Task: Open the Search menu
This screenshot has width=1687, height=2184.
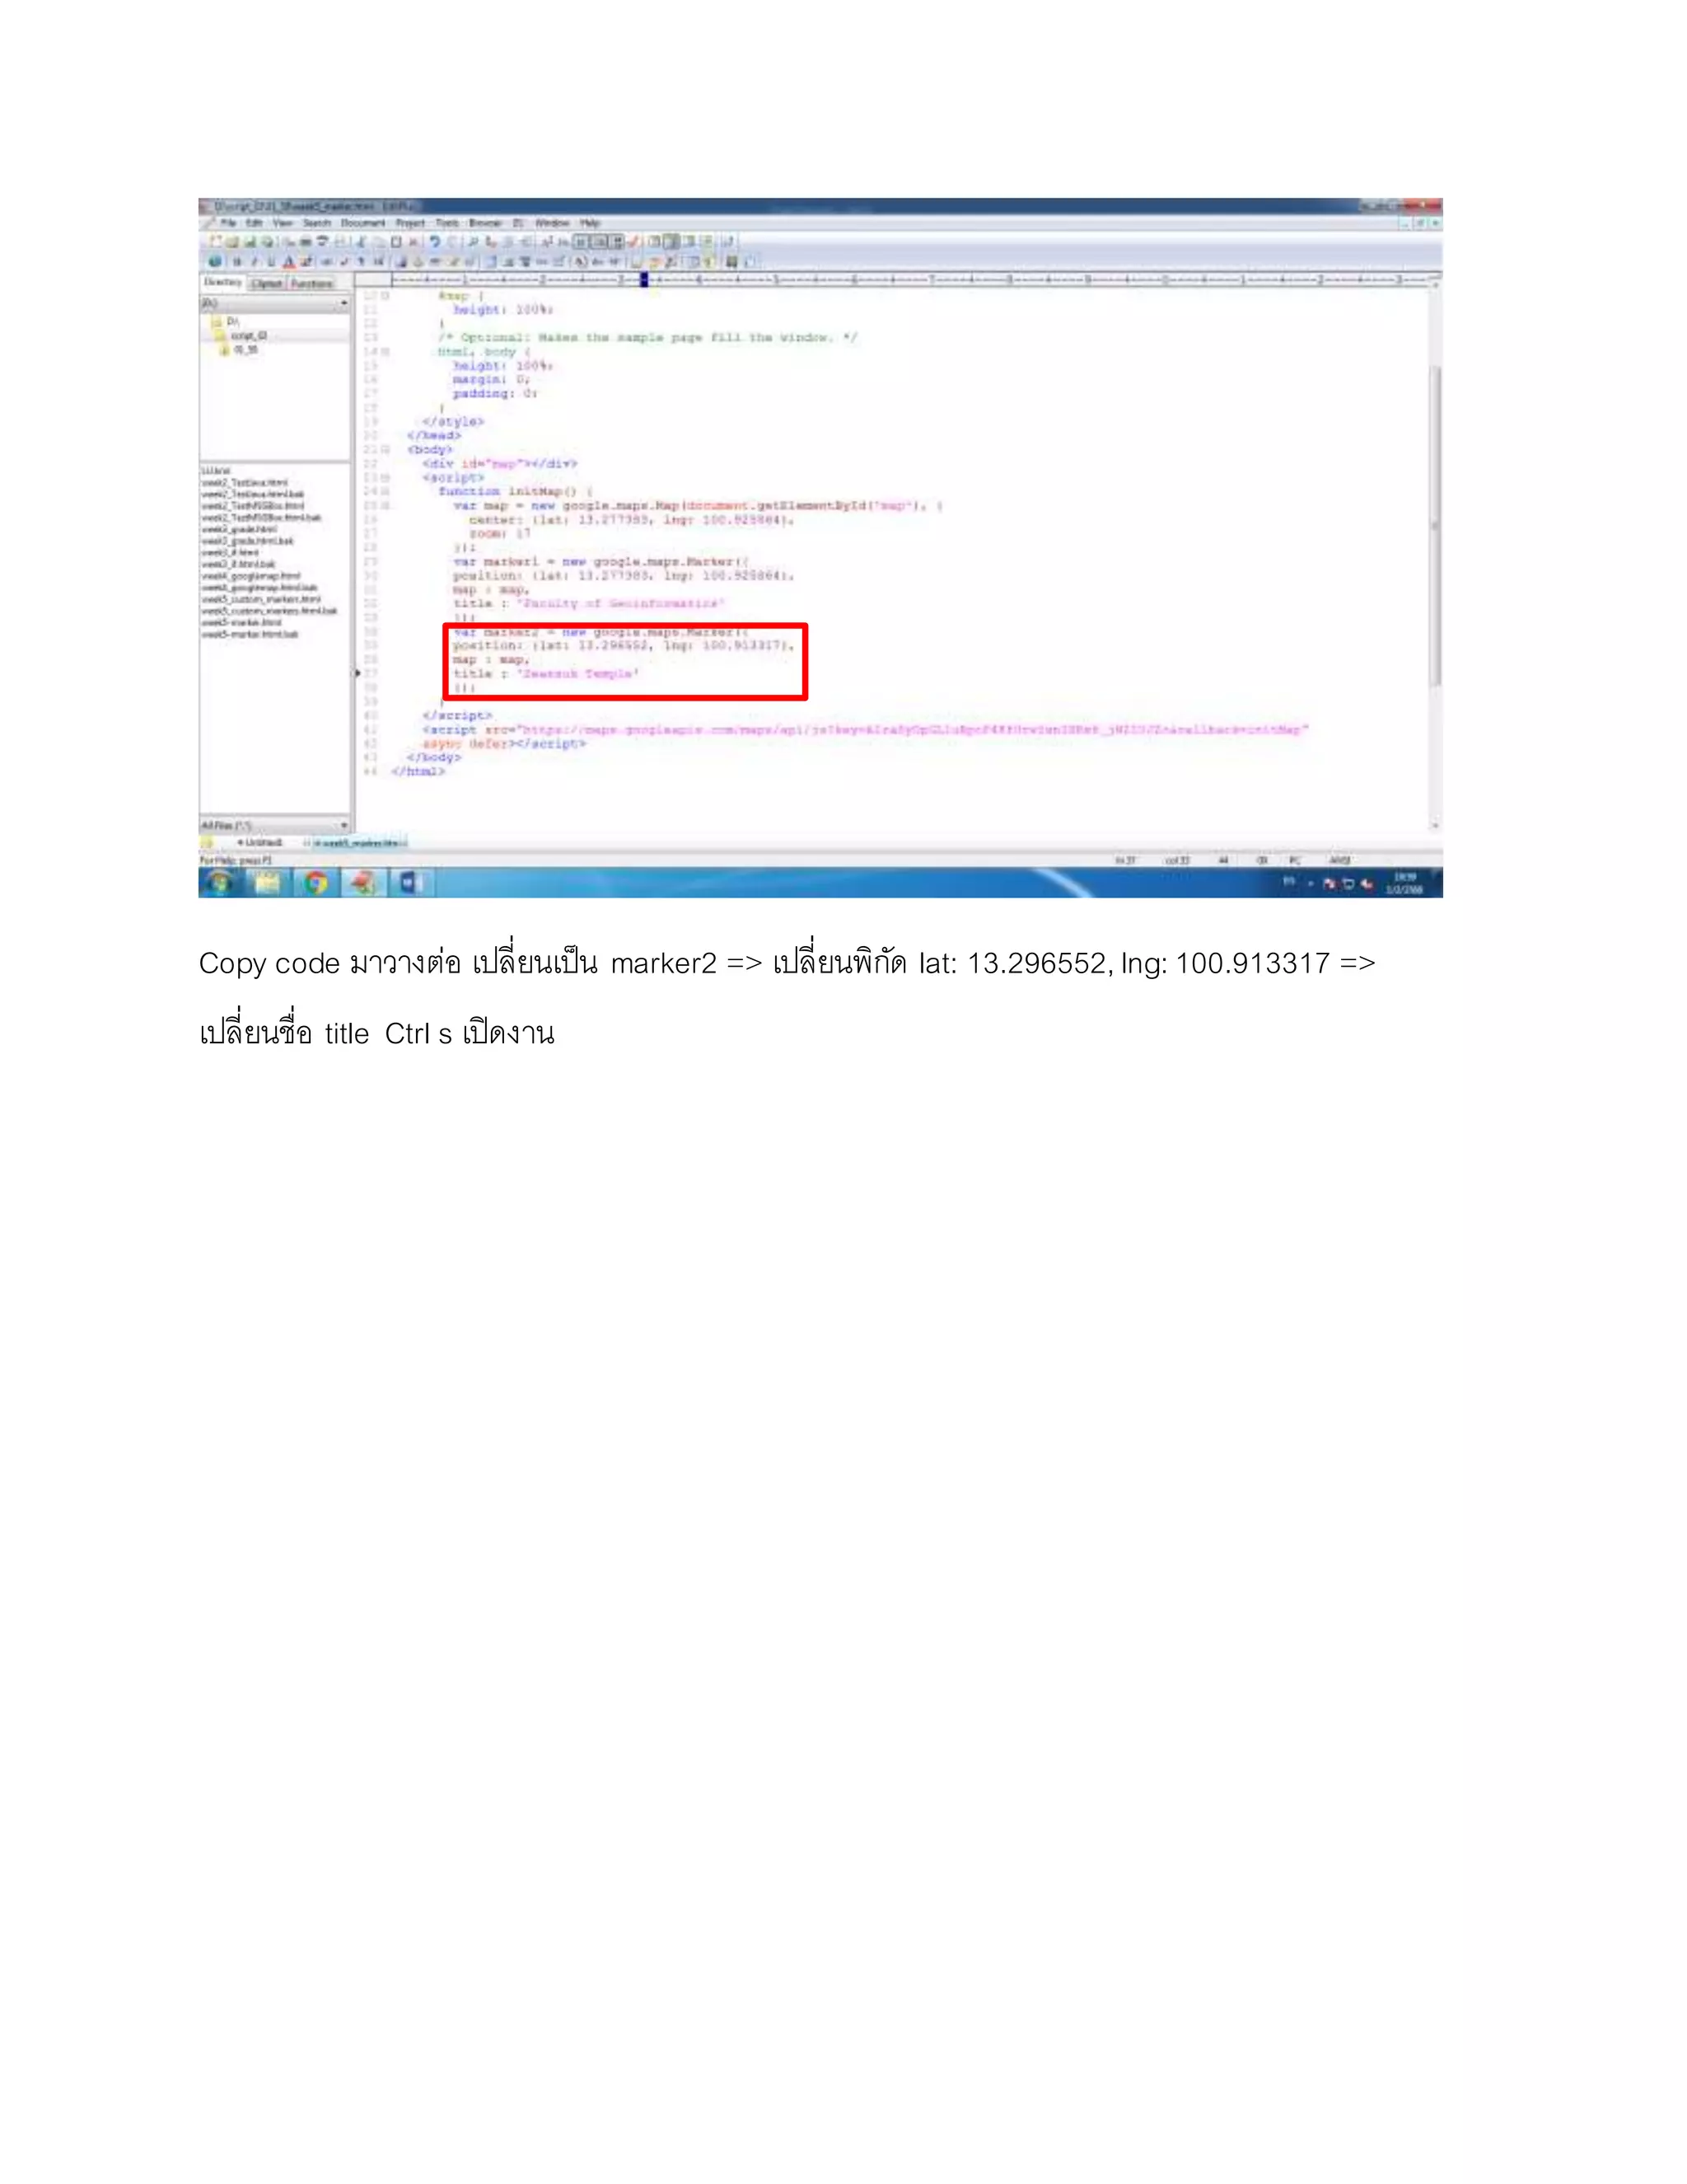Action: tap(317, 223)
